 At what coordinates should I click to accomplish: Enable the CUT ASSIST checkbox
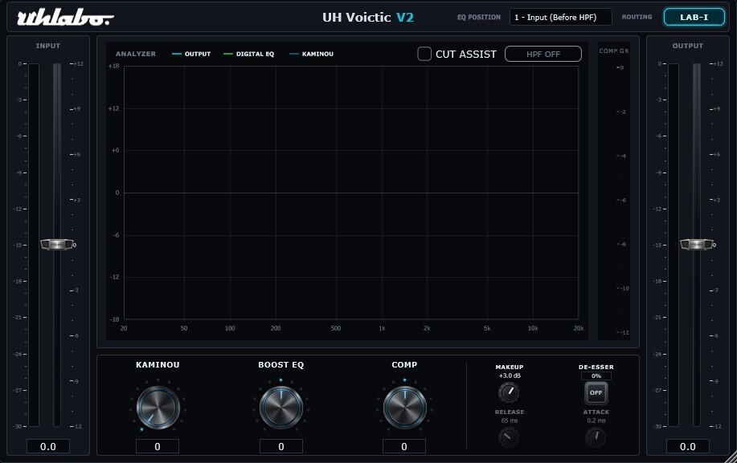point(424,54)
